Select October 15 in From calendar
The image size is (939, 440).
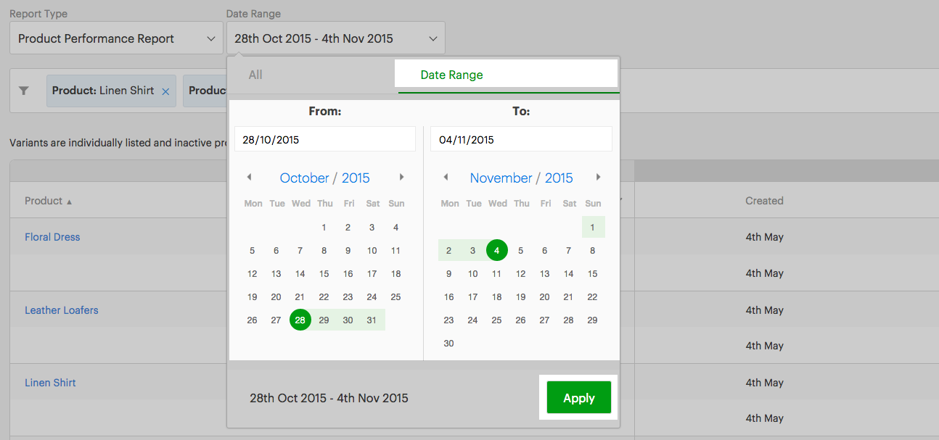pyautogui.click(x=324, y=274)
